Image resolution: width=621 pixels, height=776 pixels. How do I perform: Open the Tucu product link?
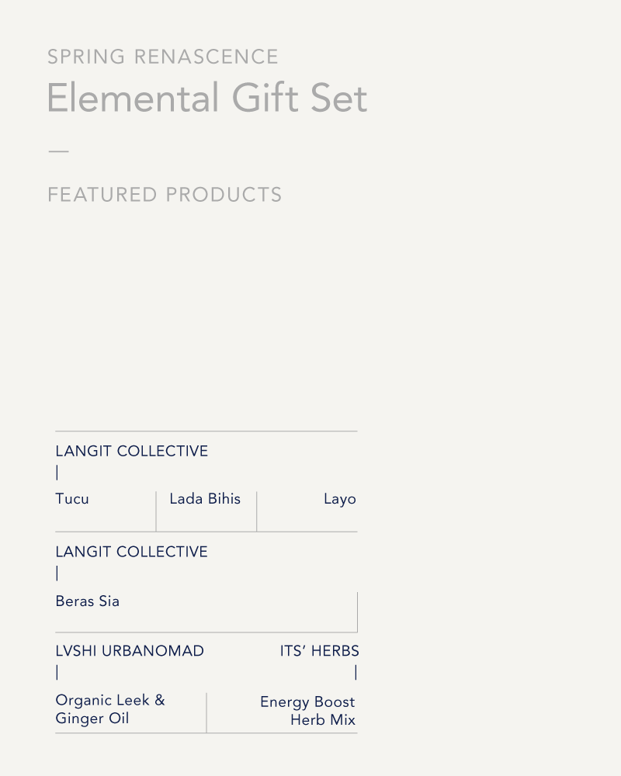pos(72,498)
